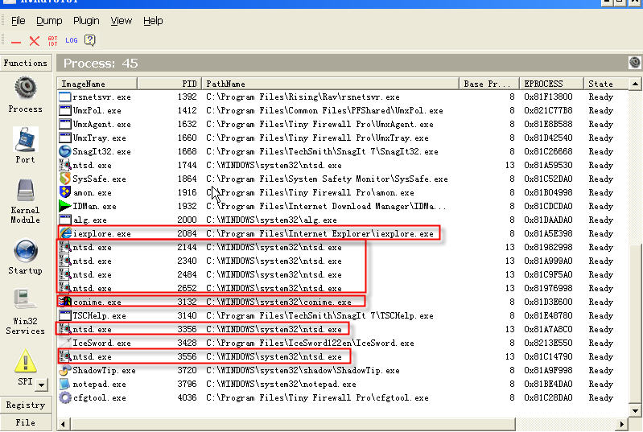The image size is (643, 432).
Task: Click the LOG toolbar icon
Action: click(72, 40)
